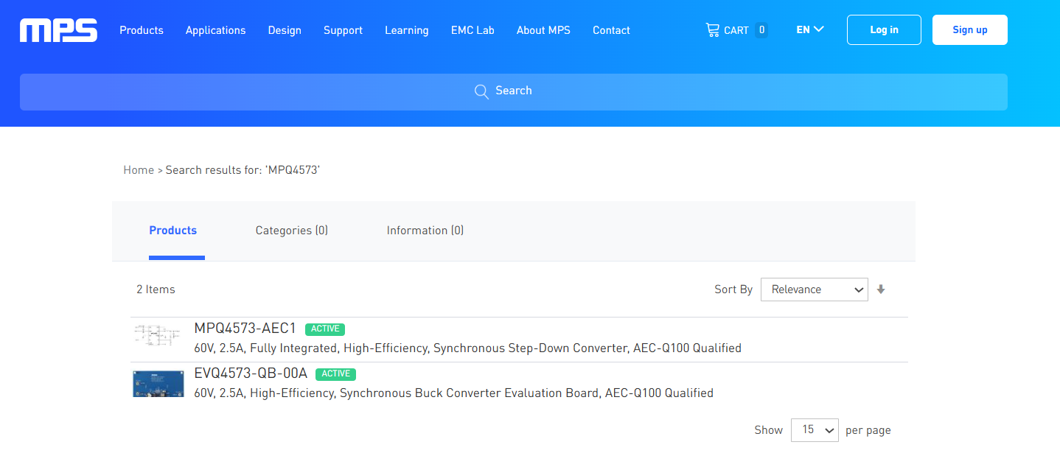This screenshot has width=1060, height=470.
Task: Click the EVQ4573-QB-00A ACTIVE badge
Action: [x=335, y=374]
